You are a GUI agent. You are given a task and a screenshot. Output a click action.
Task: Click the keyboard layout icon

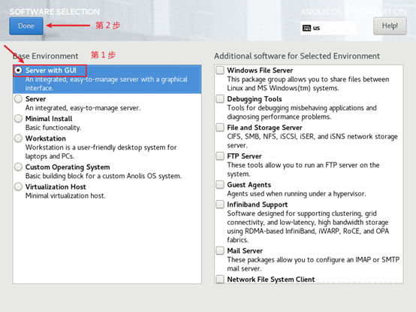(x=306, y=28)
